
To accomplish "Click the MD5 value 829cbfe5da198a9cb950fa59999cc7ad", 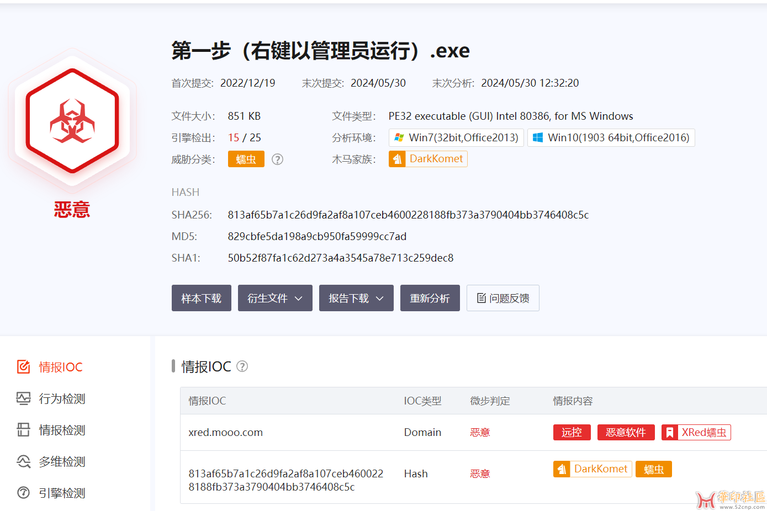I will [x=317, y=236].
